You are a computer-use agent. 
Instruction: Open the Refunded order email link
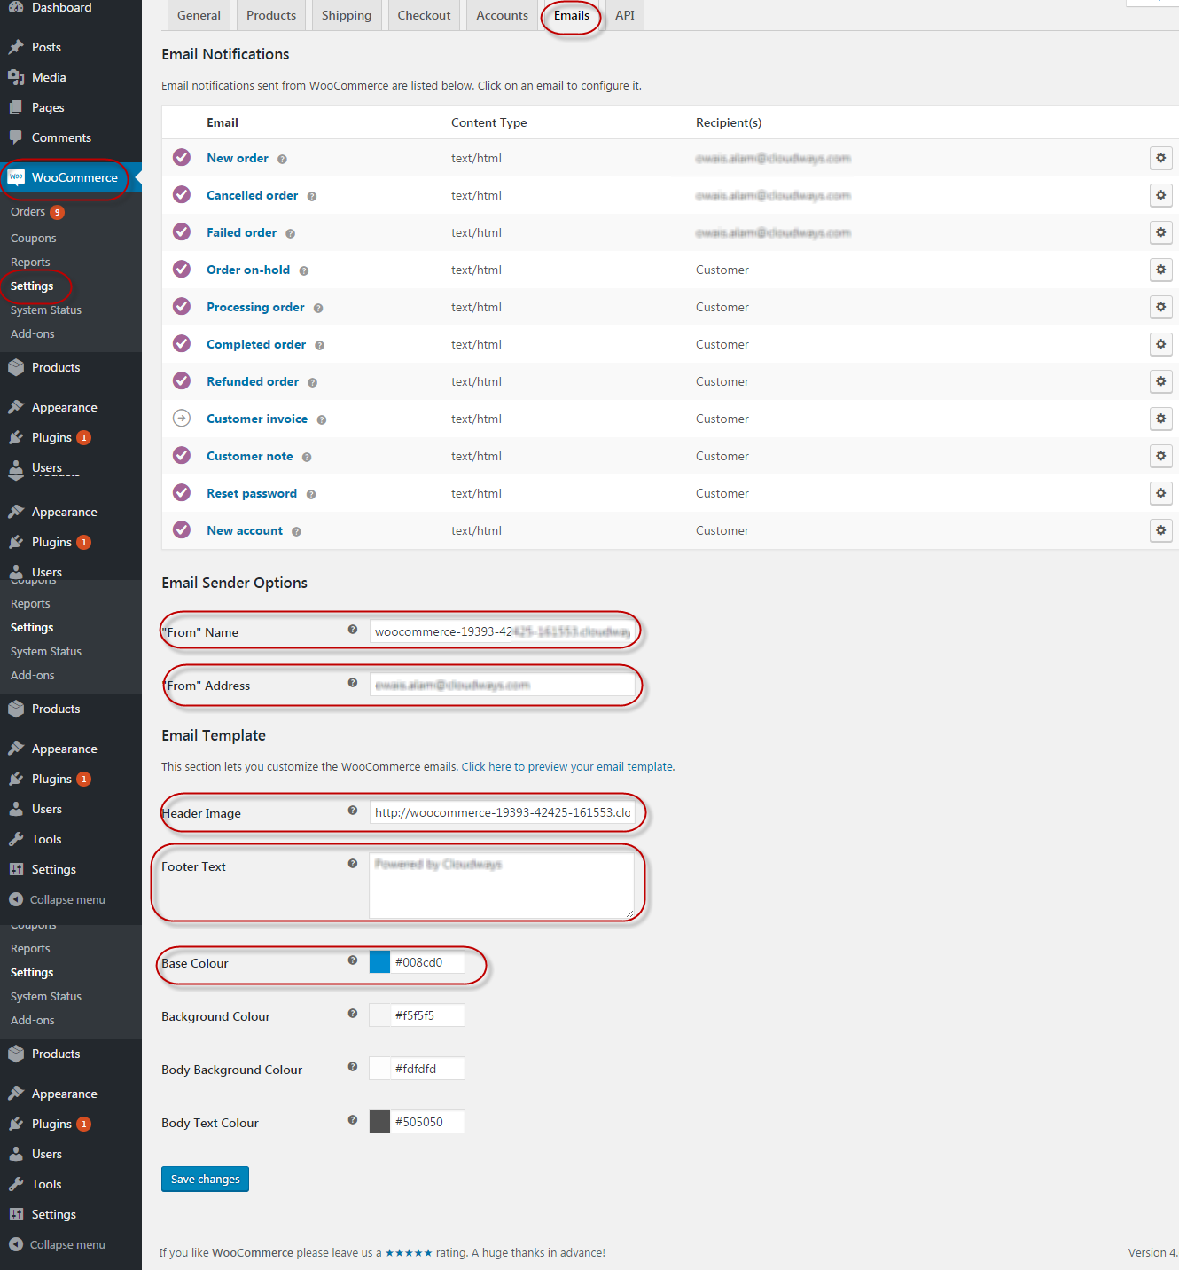pyautogui.click(x=253, y=381)
